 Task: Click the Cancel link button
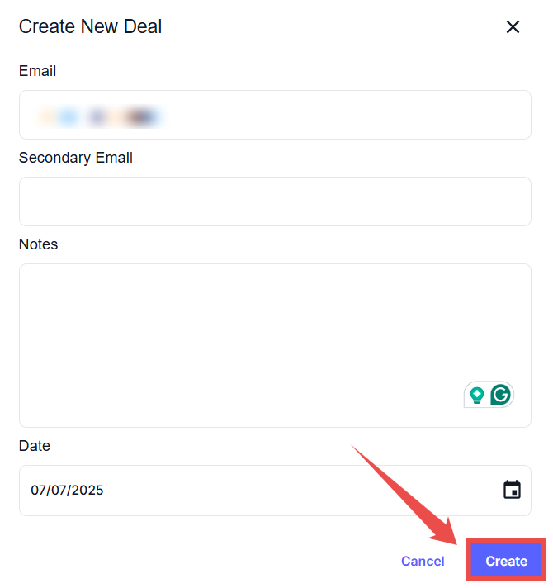[423, 561]
